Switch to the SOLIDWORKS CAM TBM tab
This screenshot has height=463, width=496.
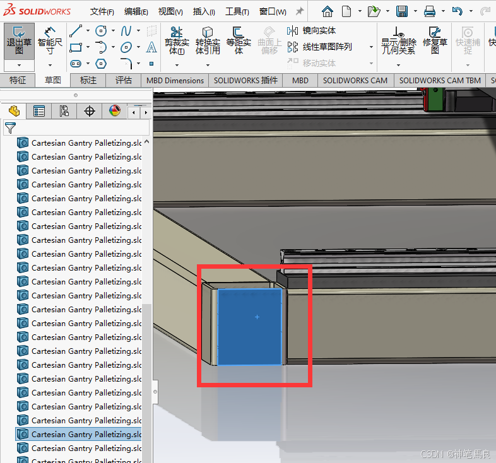pyautogui.click(x=440, y=80)
